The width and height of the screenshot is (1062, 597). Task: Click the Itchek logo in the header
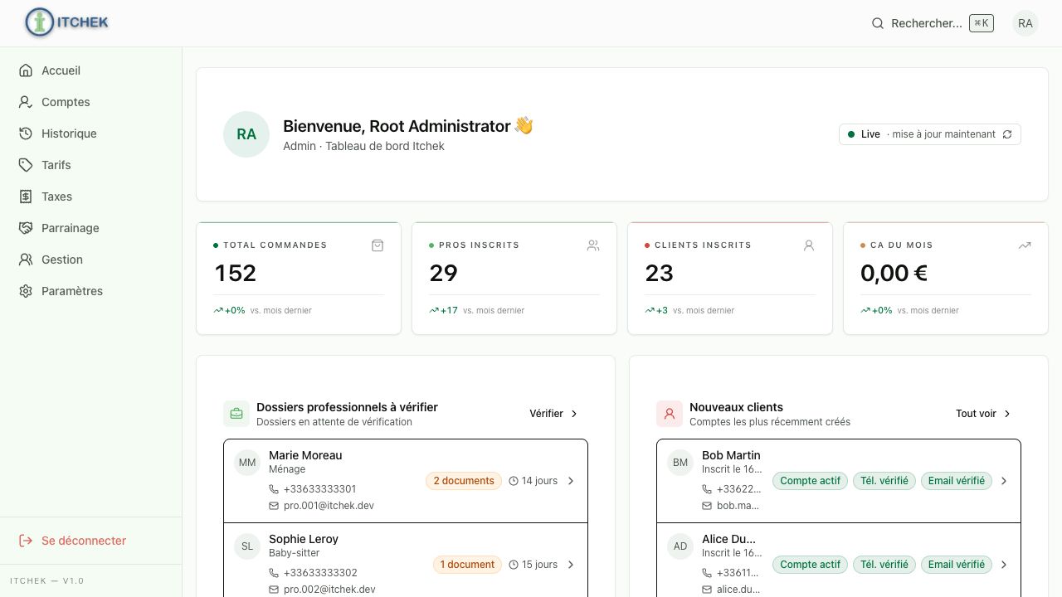click(x=67, y=22)
